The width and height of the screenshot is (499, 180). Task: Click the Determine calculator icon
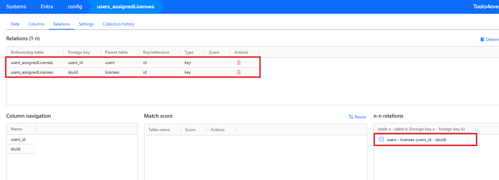(x=482, y=40)
